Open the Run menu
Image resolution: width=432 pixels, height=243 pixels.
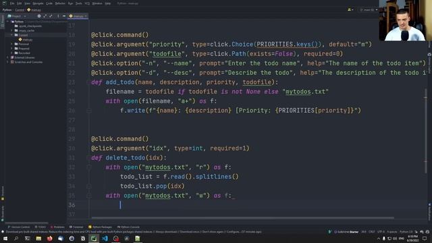tap(70, 3)
